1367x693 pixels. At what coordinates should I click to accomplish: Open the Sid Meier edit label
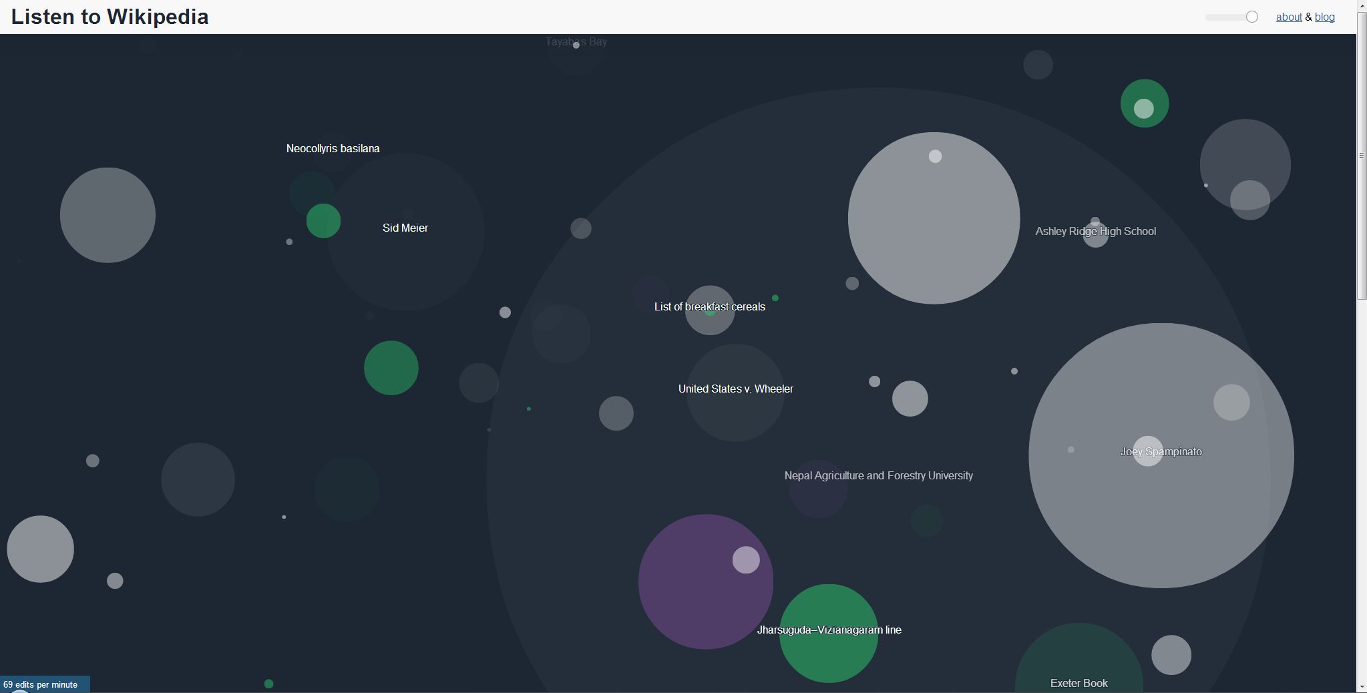(405, 228)
